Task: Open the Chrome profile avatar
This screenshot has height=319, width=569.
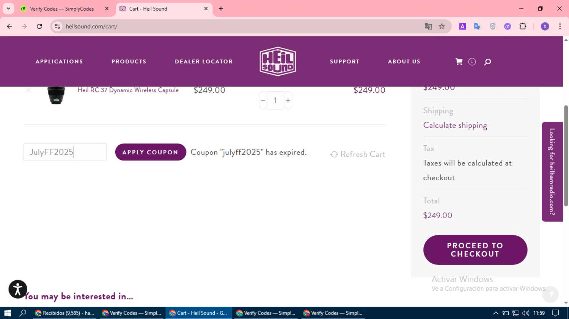Action: (x=545, y=26)
